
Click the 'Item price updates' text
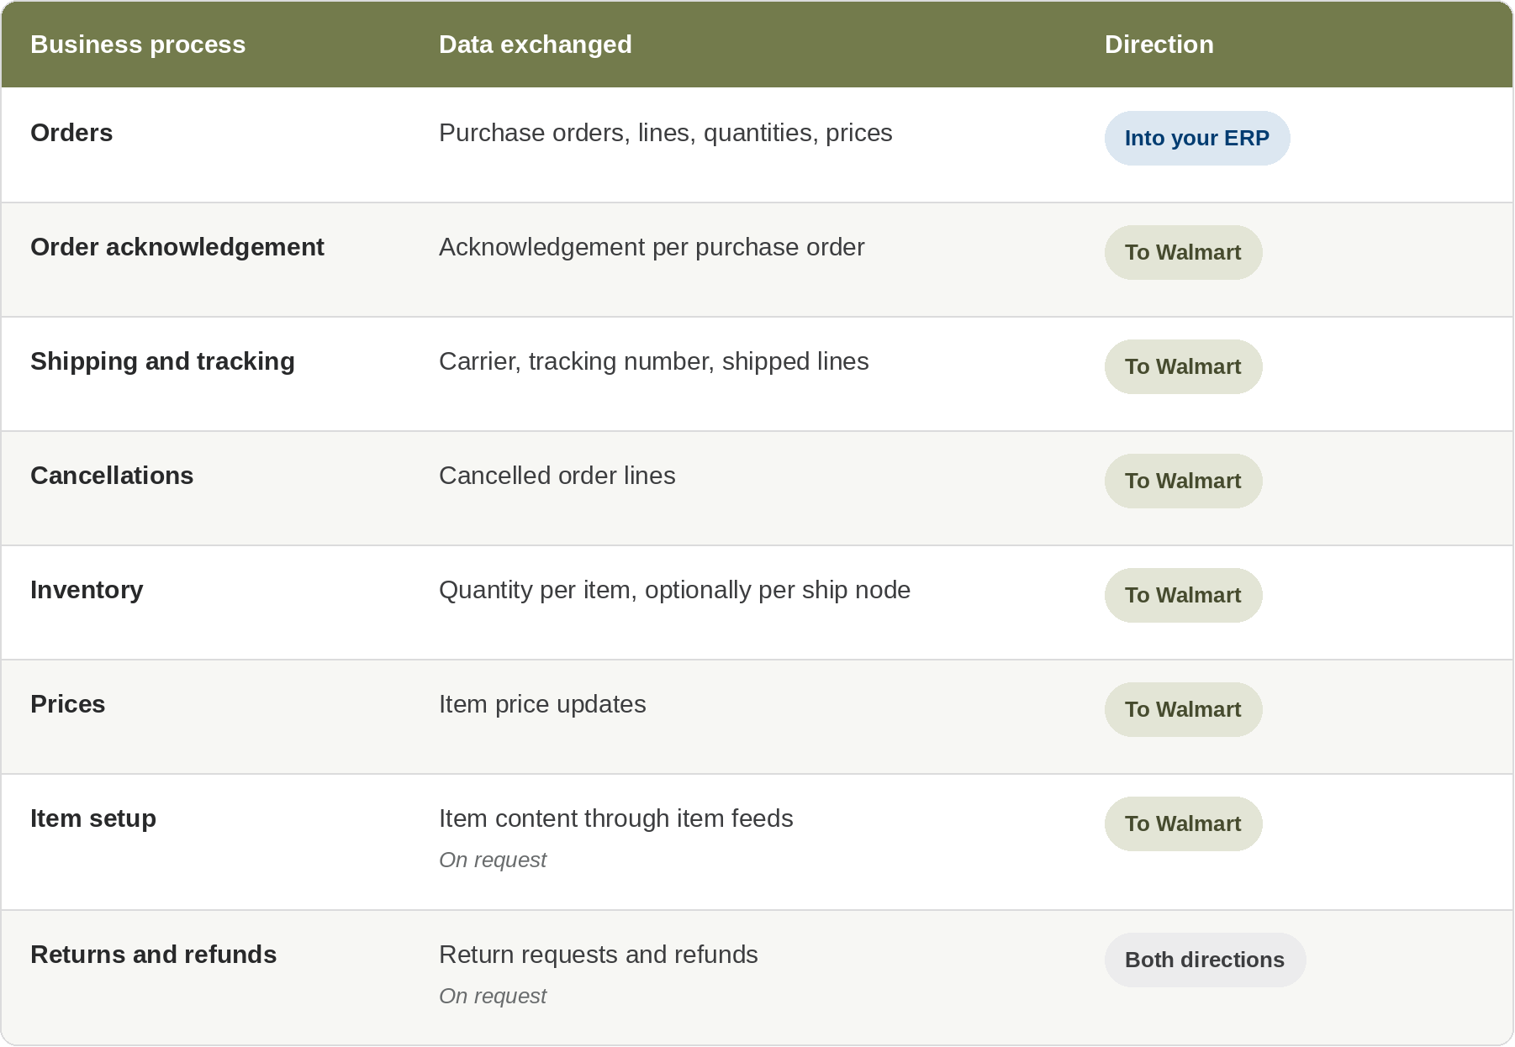click(x=542, y=704)
